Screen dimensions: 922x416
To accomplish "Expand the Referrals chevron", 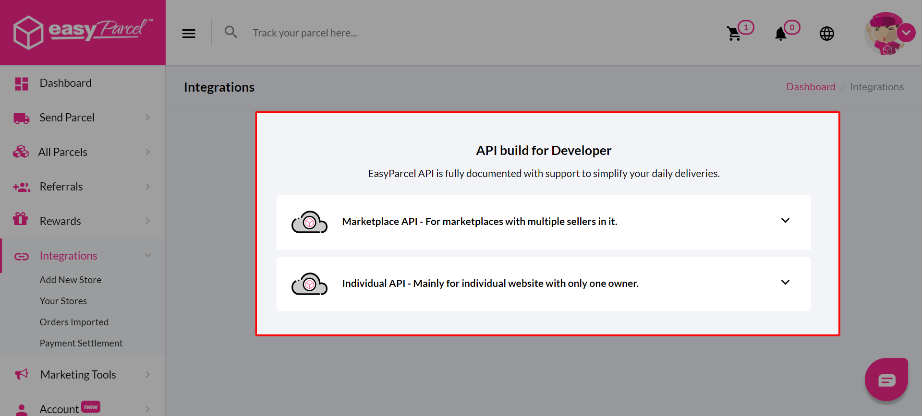I will point(148,187).
